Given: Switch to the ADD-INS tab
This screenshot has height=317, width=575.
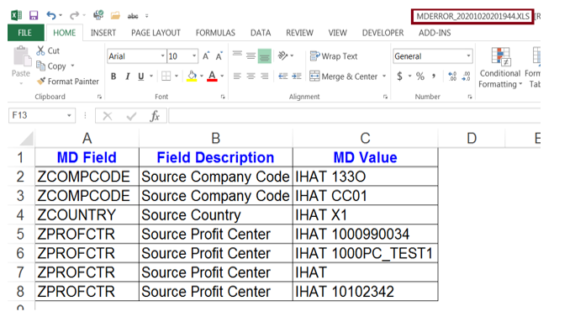Looking at the screenshot, I should (x=435, y=33).
